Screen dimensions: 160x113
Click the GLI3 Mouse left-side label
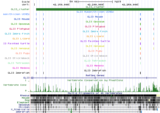22,19
